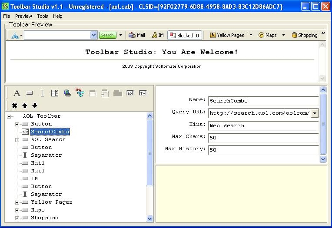Click the tree panel scrollbar thumb
This screenshot has height=228, width=332.
click(149, 152)
